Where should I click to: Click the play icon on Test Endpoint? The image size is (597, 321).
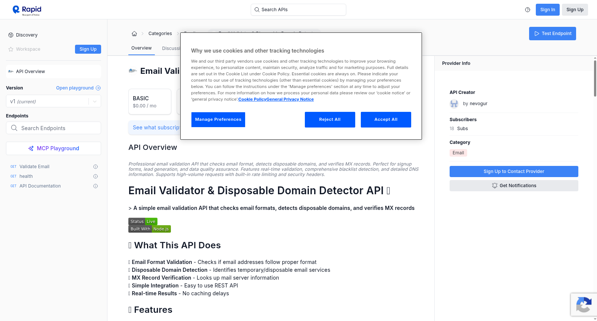tap(537, 34)
